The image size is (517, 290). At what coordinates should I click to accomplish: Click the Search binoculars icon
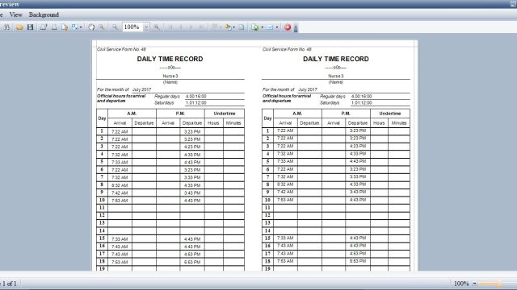click(x=6, y=27)
